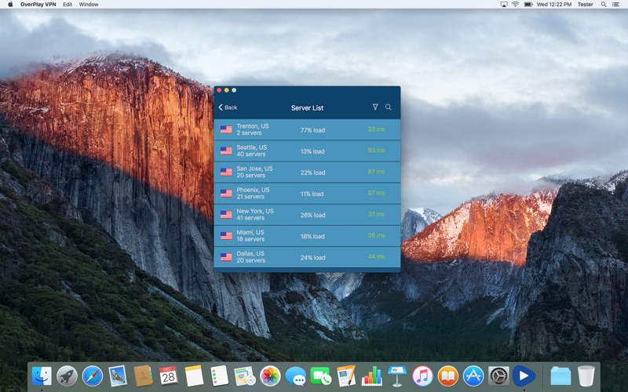
Task: Select the New York, US server row
Action: (307, 214)
